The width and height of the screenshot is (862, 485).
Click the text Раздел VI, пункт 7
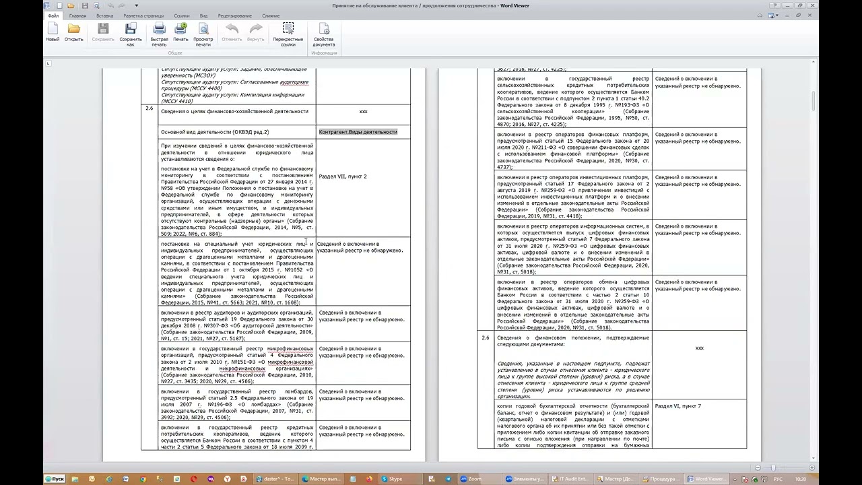click(x=678, y=406)
